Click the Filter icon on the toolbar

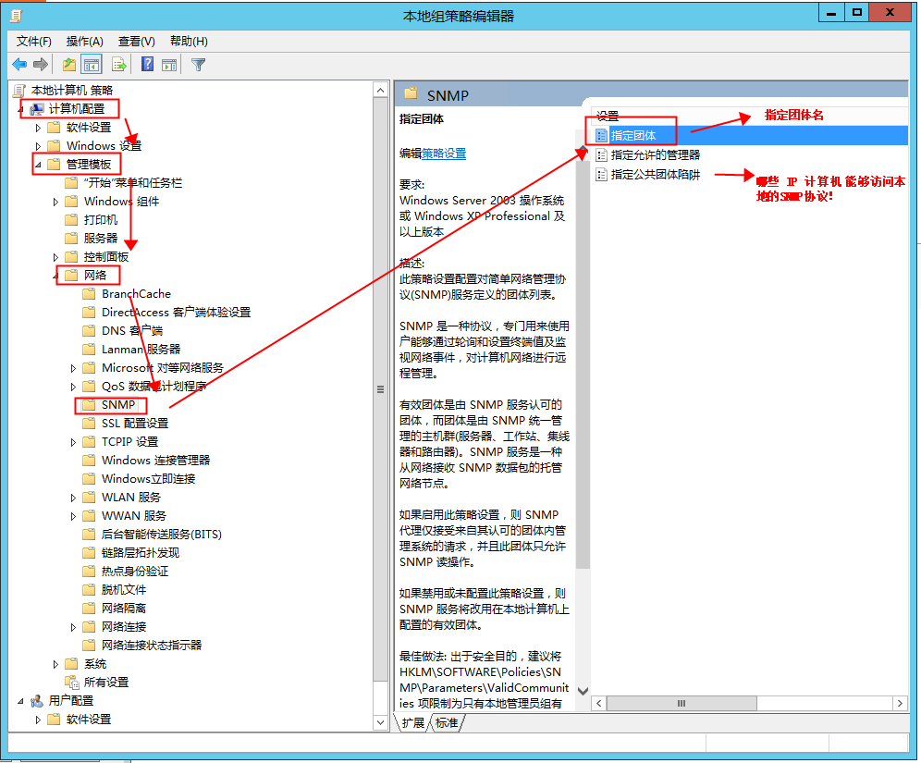coord(197,64)
